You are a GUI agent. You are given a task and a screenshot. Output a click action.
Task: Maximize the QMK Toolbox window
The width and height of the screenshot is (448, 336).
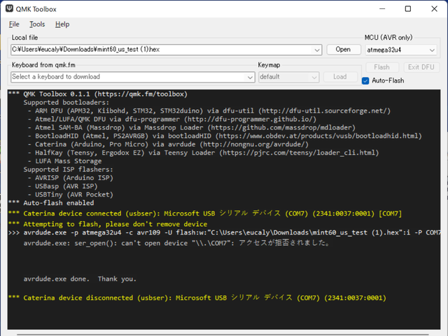[x=408, y=9]
